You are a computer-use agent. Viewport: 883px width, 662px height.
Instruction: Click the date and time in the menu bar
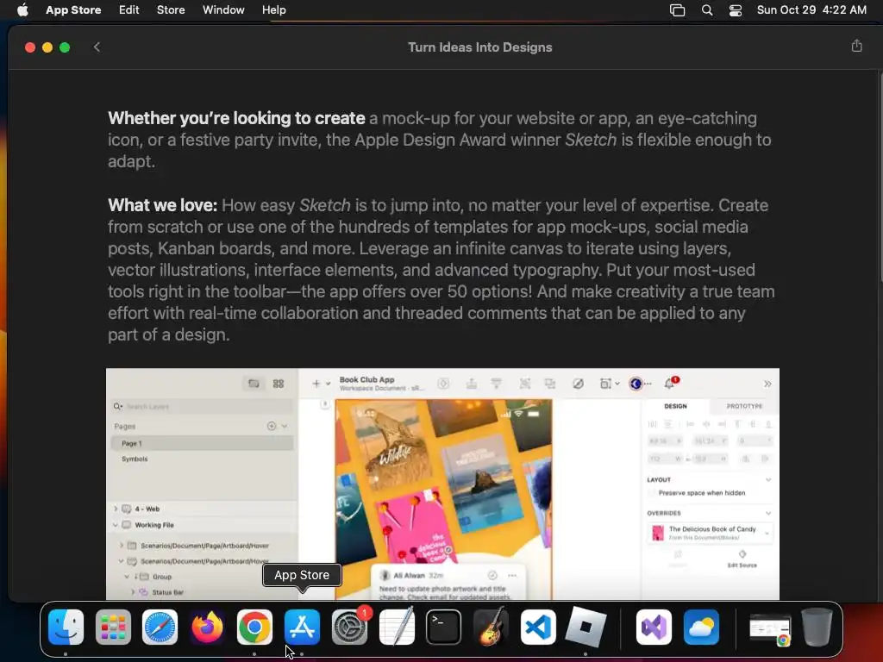[811, 10]
